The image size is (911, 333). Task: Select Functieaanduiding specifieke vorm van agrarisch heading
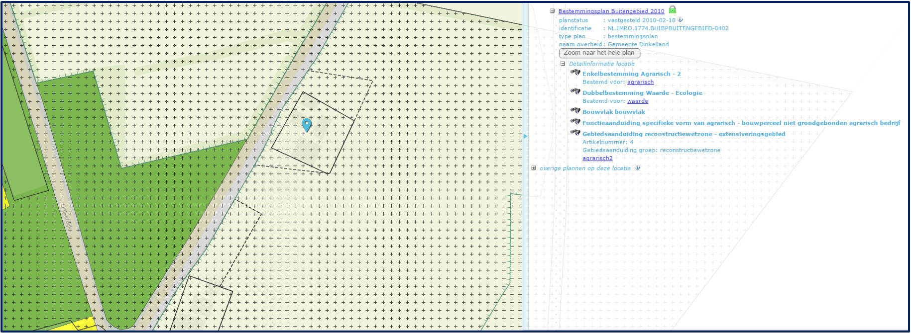click(x=741, y=123)
